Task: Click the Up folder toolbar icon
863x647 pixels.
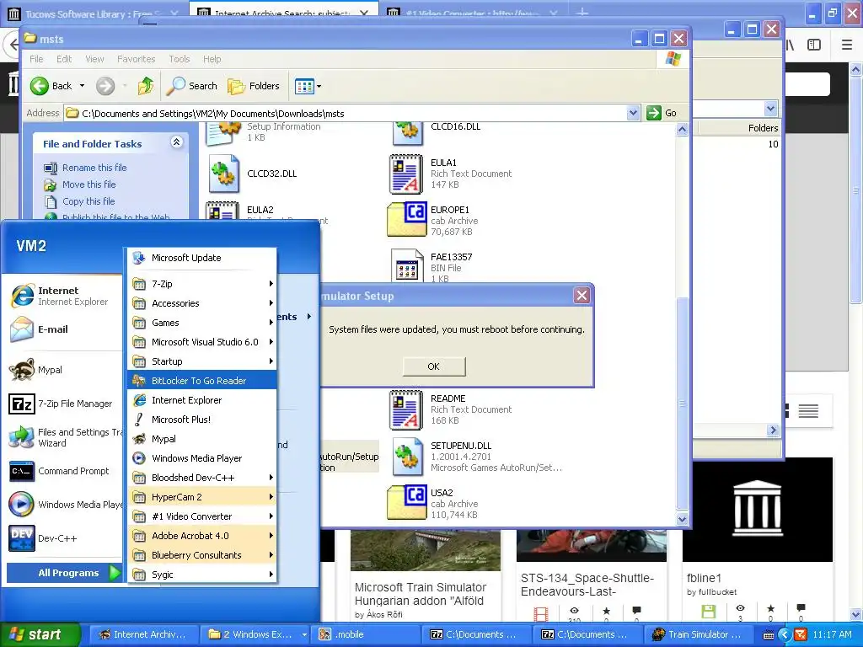Action: tap(145, 86)
